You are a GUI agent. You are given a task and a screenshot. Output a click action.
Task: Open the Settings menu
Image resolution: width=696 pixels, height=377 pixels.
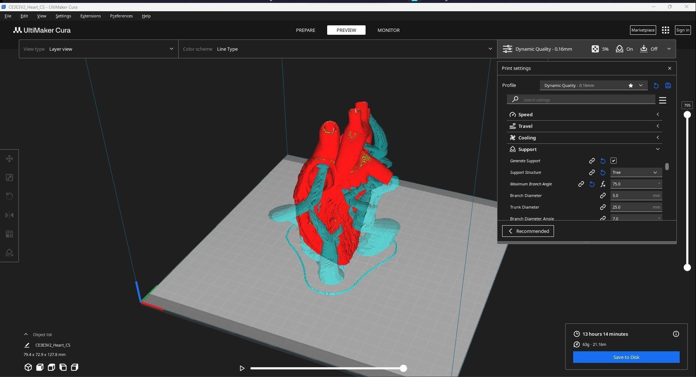point(63,16)
